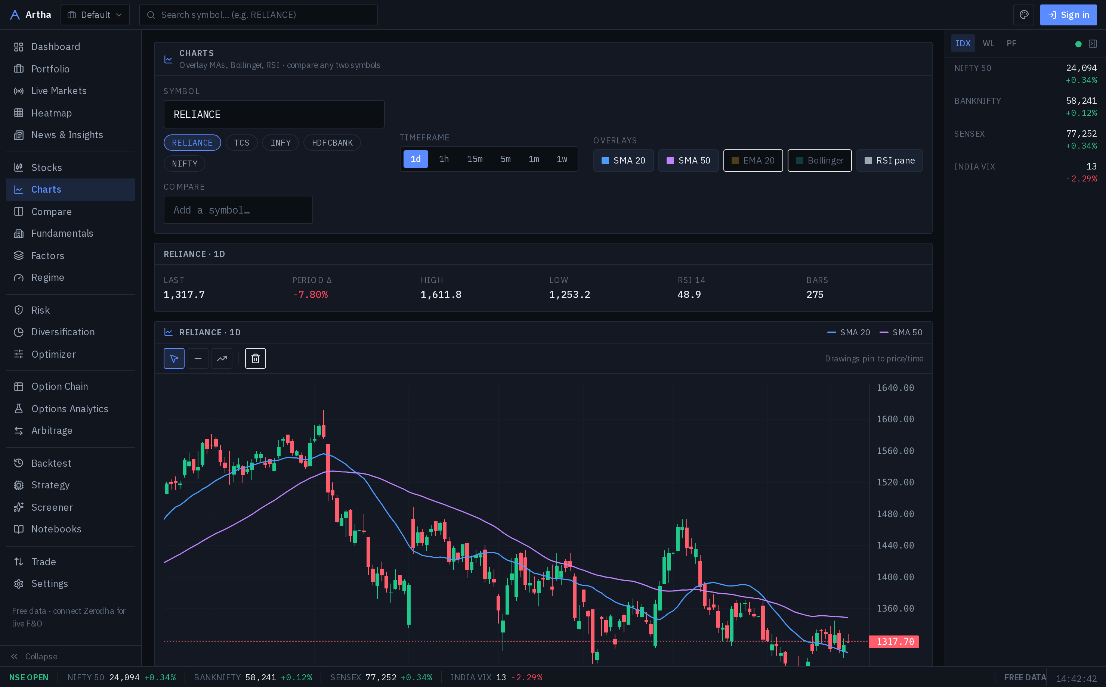Open Trade from the sidebar

click(x=71, y=562)
